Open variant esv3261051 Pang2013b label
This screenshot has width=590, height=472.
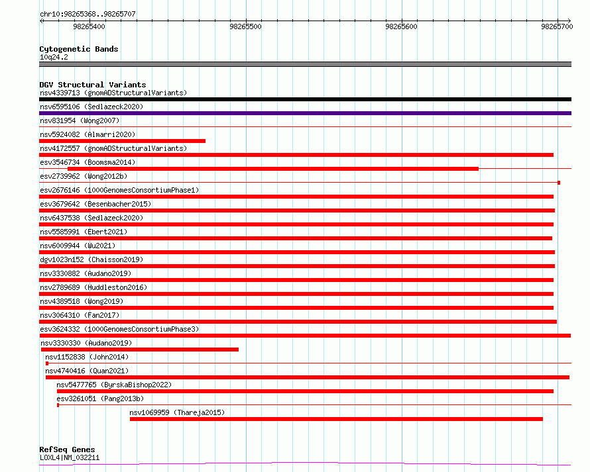click(x=100, y=399)
